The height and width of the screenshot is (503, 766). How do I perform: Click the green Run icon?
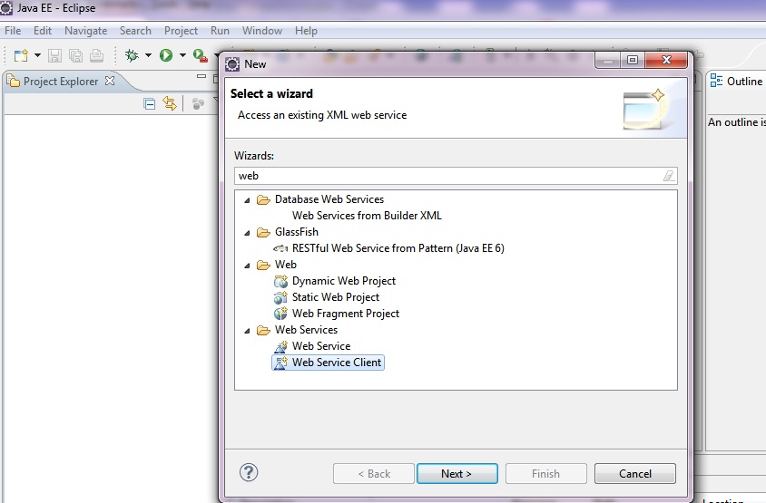[x=166, y=55]
